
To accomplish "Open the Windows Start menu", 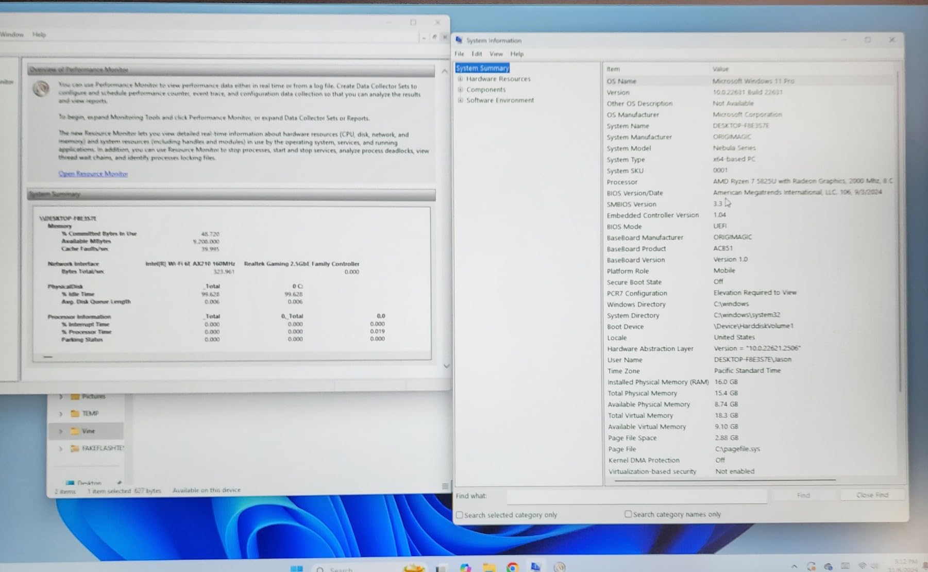I will (x=296, y=568).
